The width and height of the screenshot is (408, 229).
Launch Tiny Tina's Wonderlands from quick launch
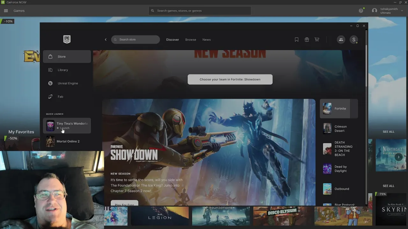(x=67, y=126)
